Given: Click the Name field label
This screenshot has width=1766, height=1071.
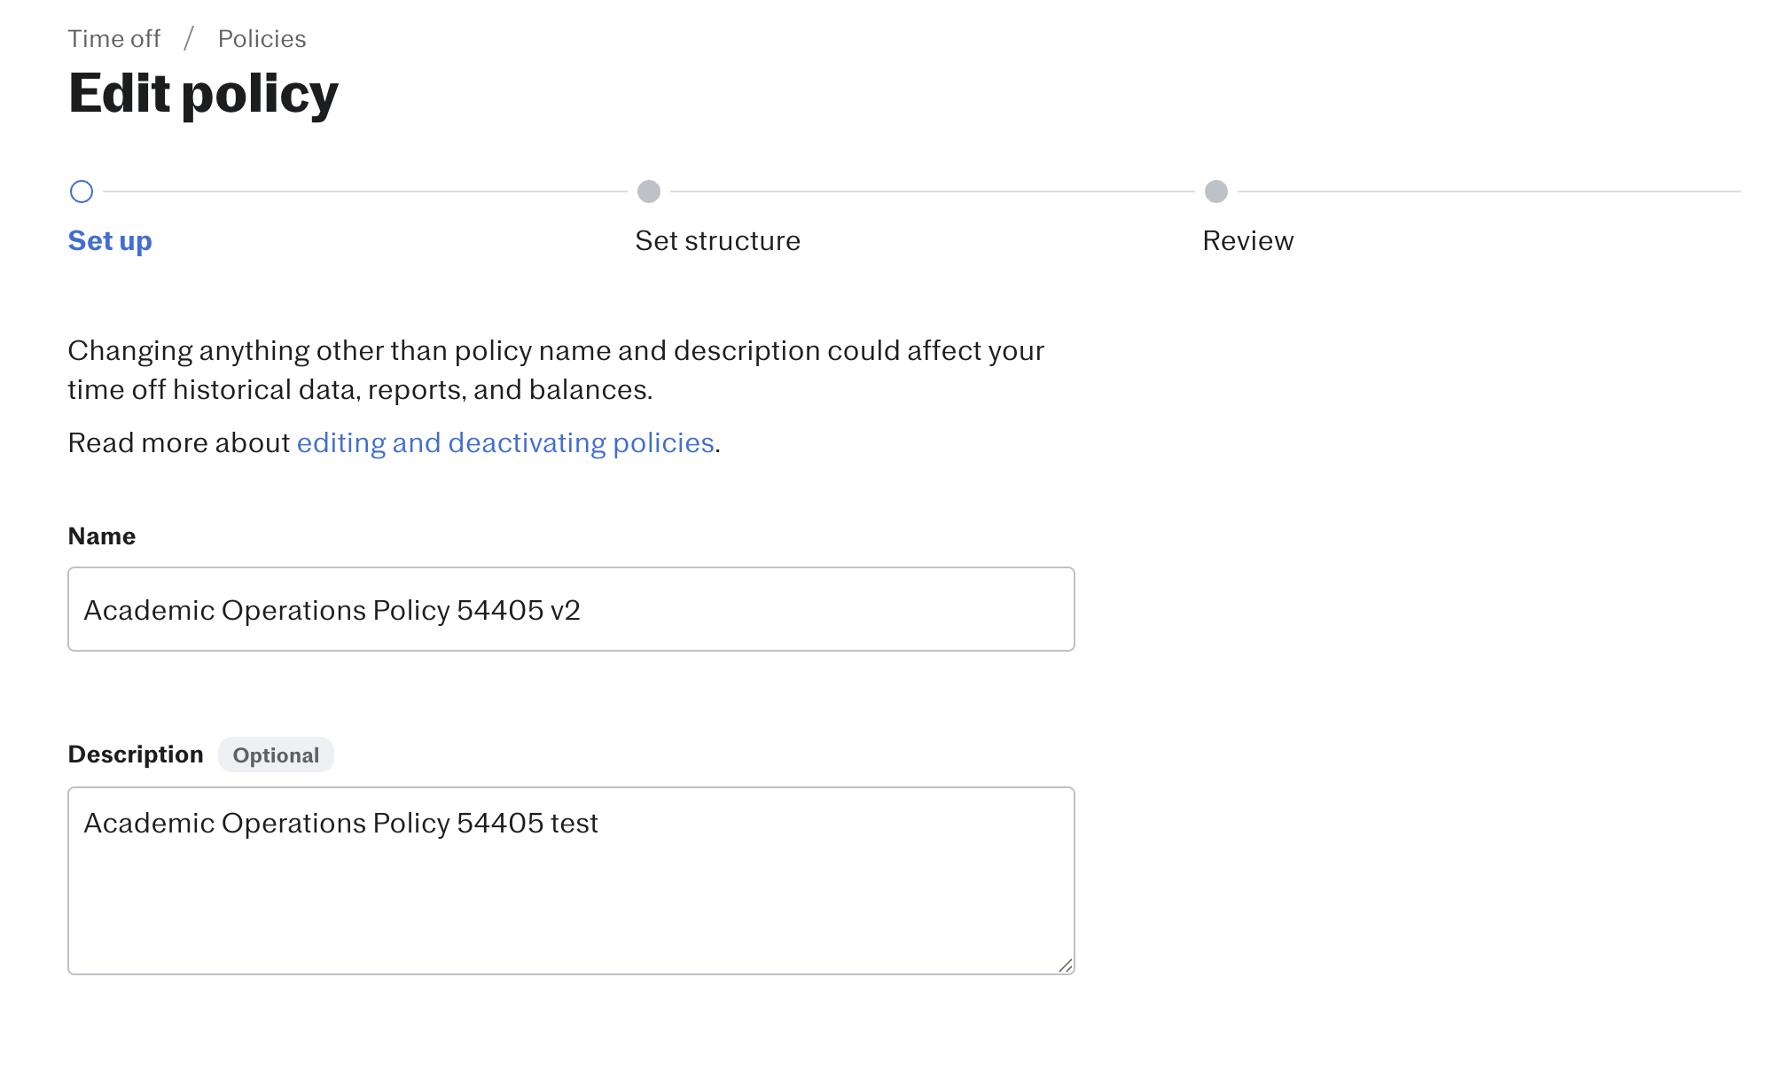Looking at the screenshot, I should tap(102, 536).
